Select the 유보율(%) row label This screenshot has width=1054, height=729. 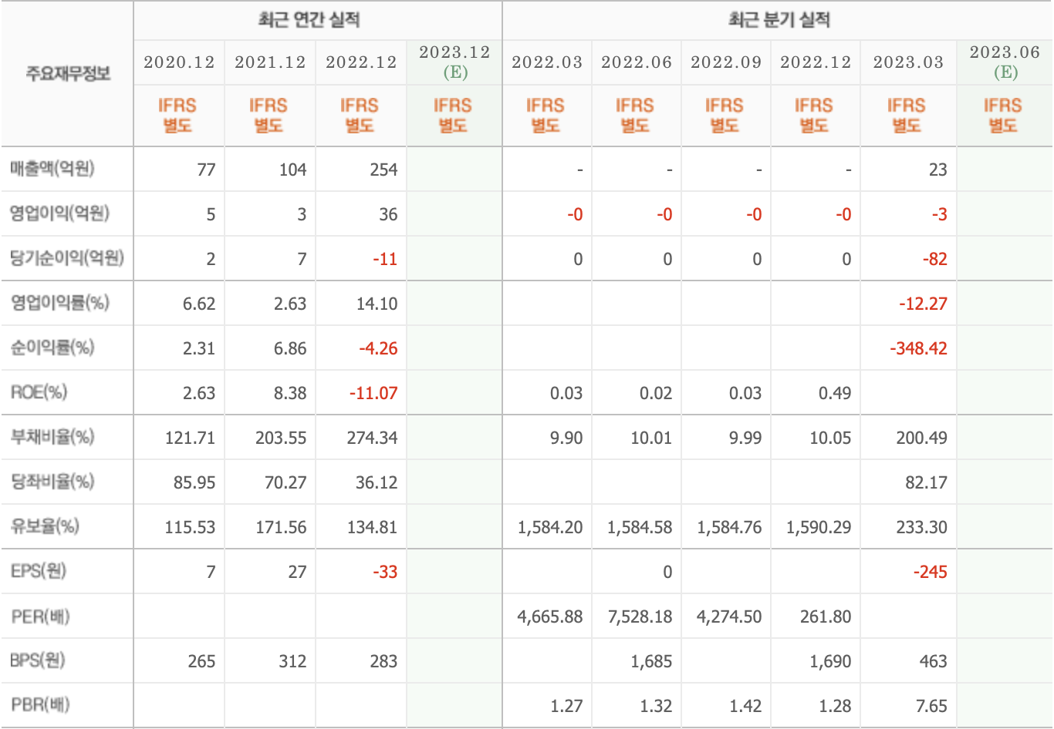pos(45,526)
